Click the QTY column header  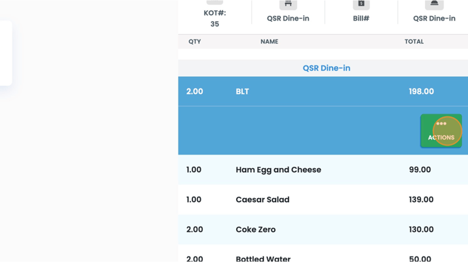point(195,42)
